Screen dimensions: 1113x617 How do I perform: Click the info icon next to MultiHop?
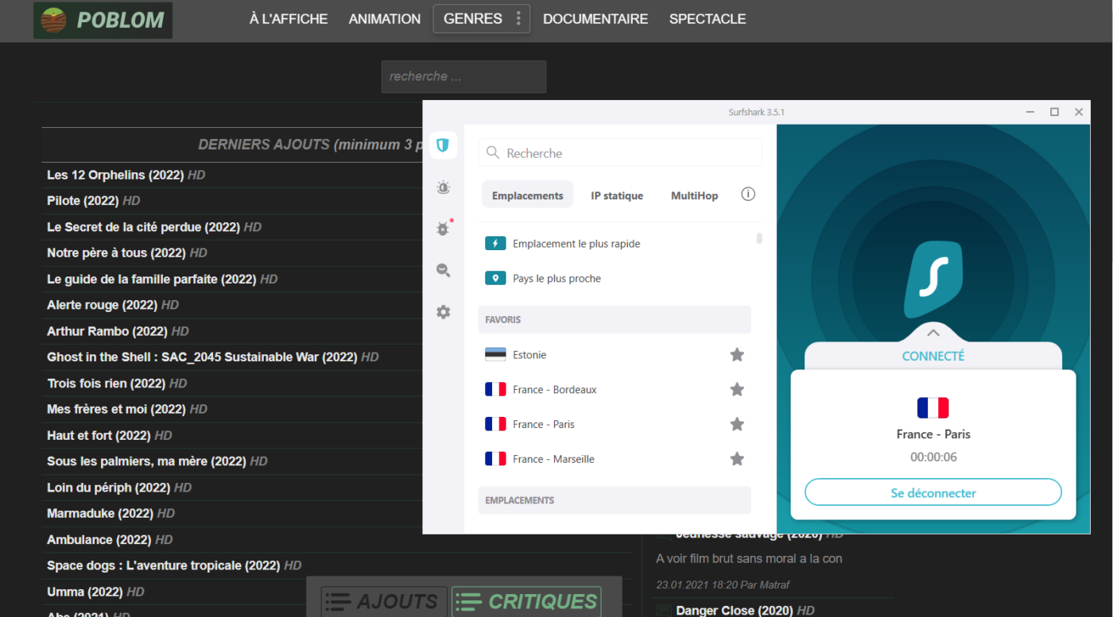pyautogui.click(x=748, y=195)
